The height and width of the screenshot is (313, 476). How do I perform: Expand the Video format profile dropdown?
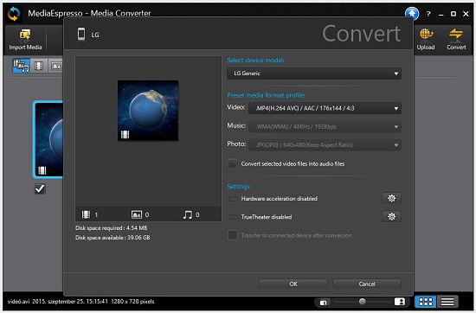point(325,108)
